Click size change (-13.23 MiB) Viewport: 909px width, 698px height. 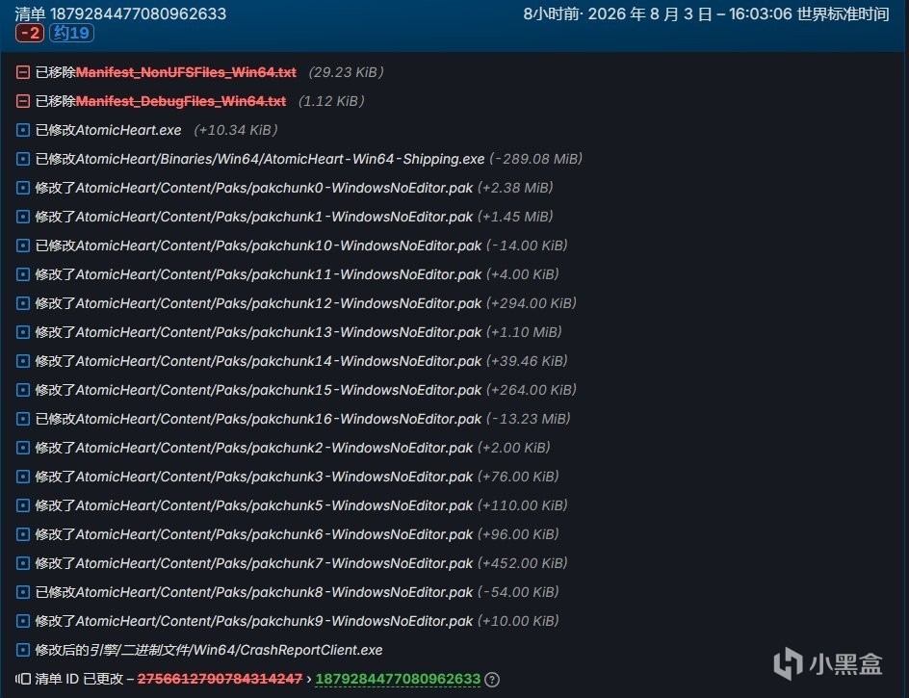click(x=528, y=419)
